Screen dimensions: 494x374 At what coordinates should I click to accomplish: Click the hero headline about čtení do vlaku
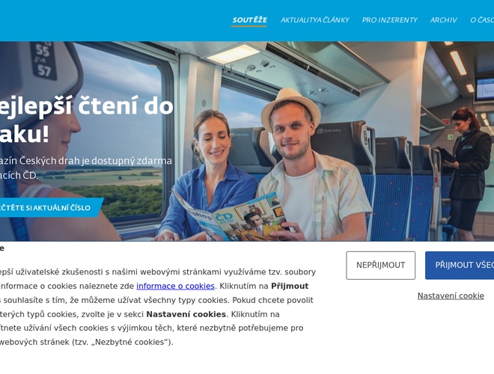[85, 120]
